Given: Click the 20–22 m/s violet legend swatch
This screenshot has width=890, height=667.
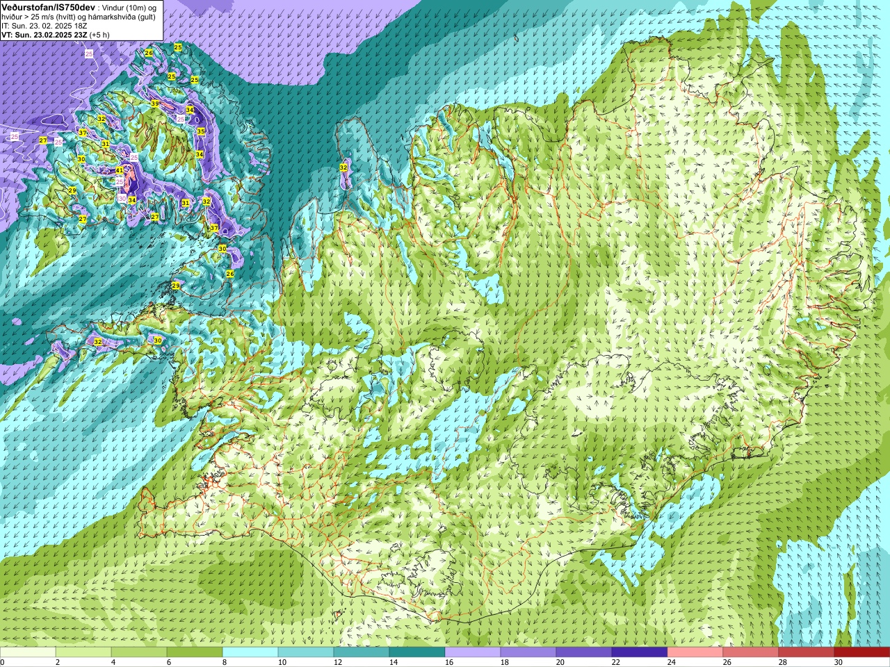Looking at the screenshot, I should (584, 652).
